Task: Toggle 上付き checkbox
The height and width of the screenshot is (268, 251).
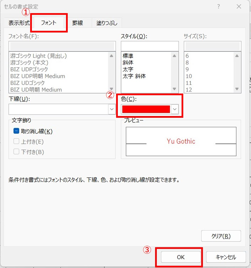Action: pyautogui.click(x=16, y=141)
